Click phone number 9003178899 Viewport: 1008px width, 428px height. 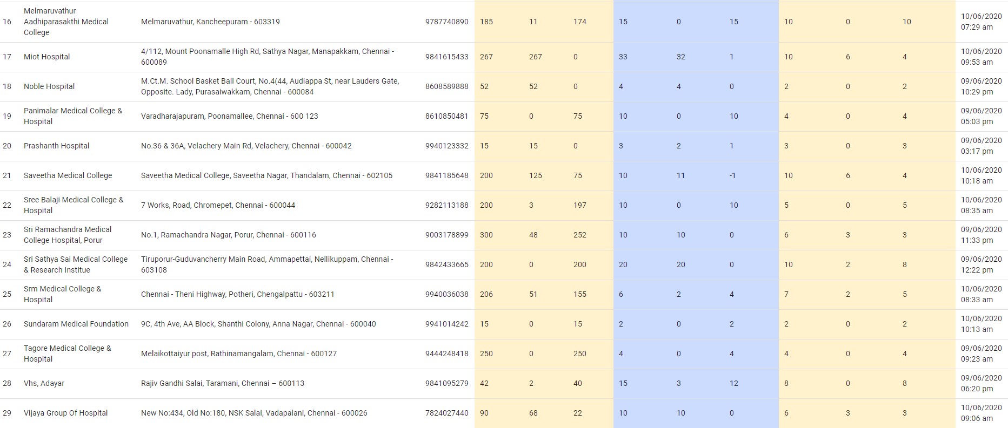[447, 235]
